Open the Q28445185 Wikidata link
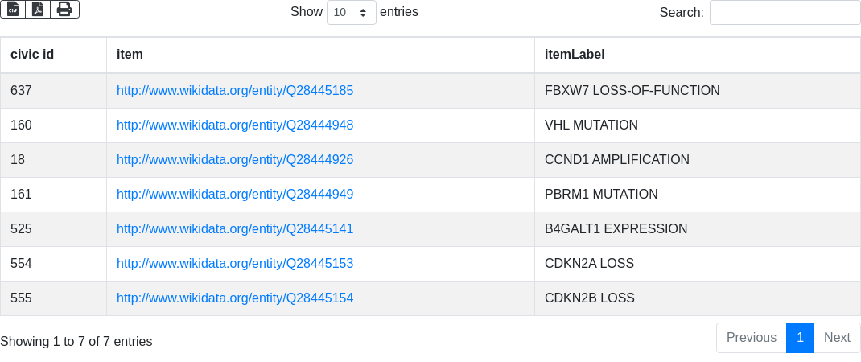This screenshot has width=861, height=362. click(235, 91)
